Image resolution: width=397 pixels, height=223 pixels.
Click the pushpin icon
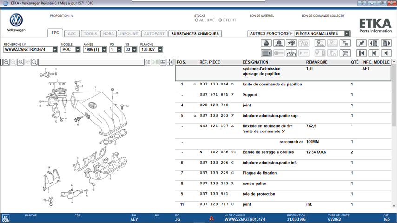361,43
